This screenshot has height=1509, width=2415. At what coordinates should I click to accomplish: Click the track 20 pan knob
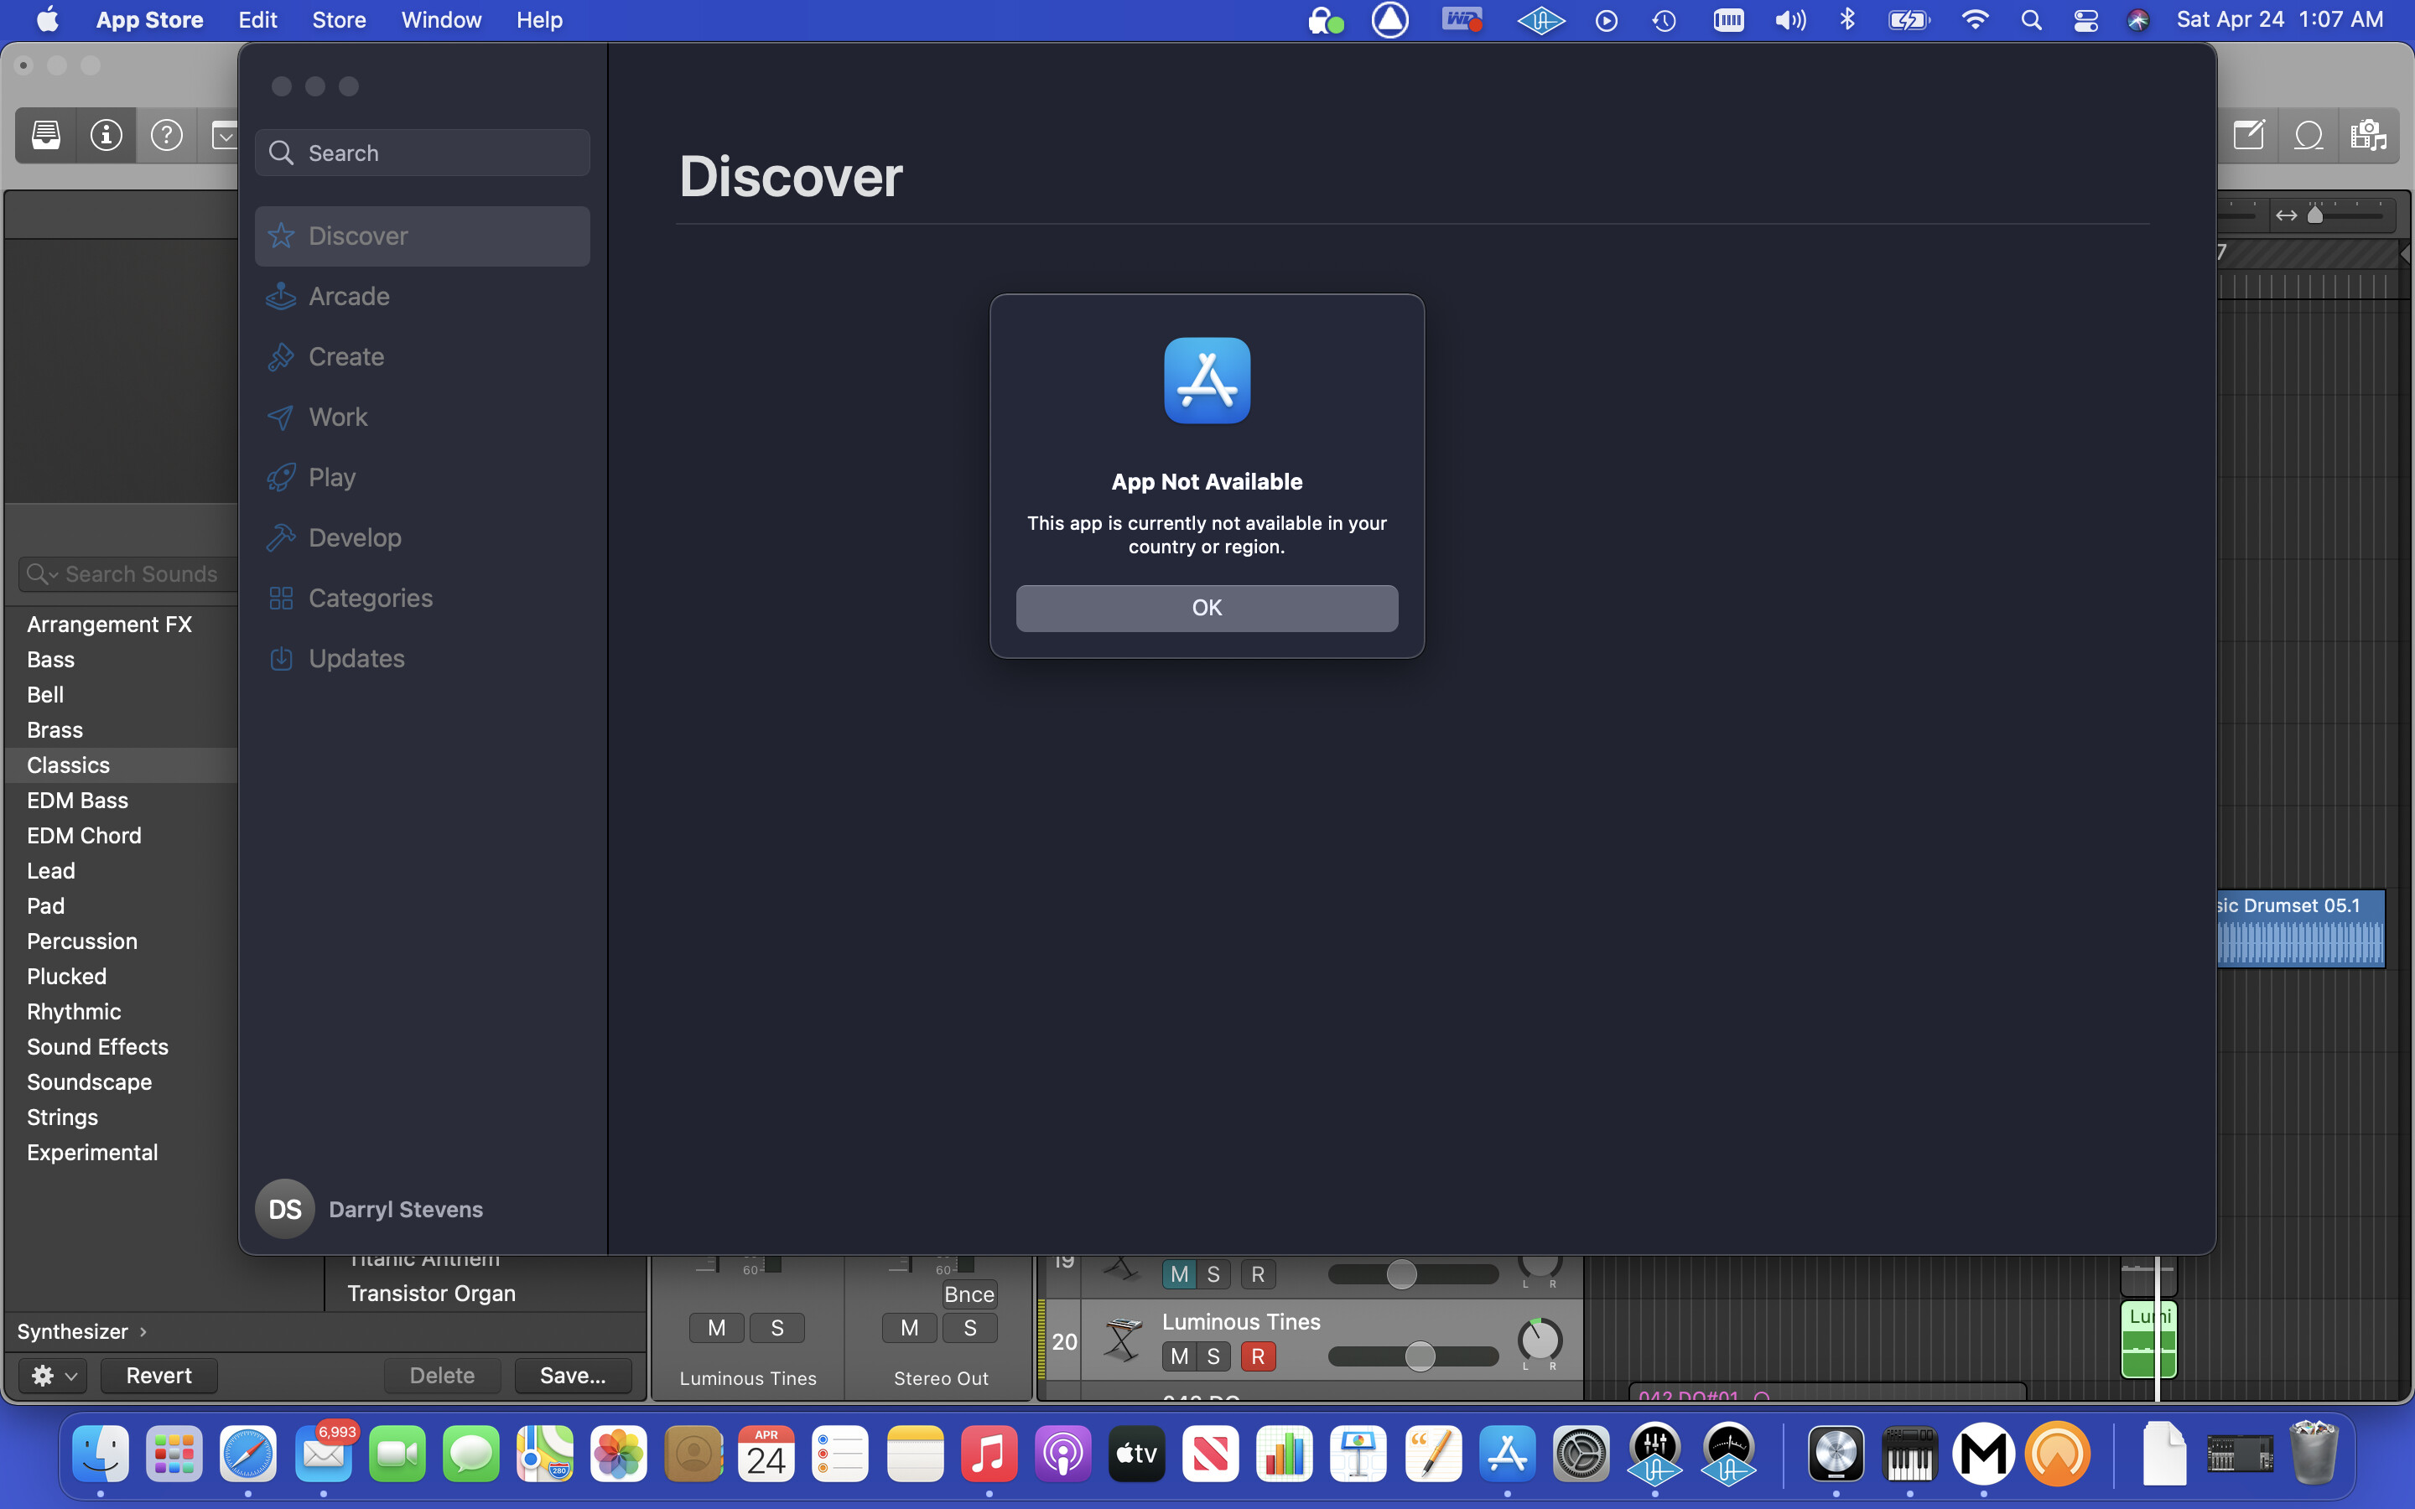point(1540,1340)
